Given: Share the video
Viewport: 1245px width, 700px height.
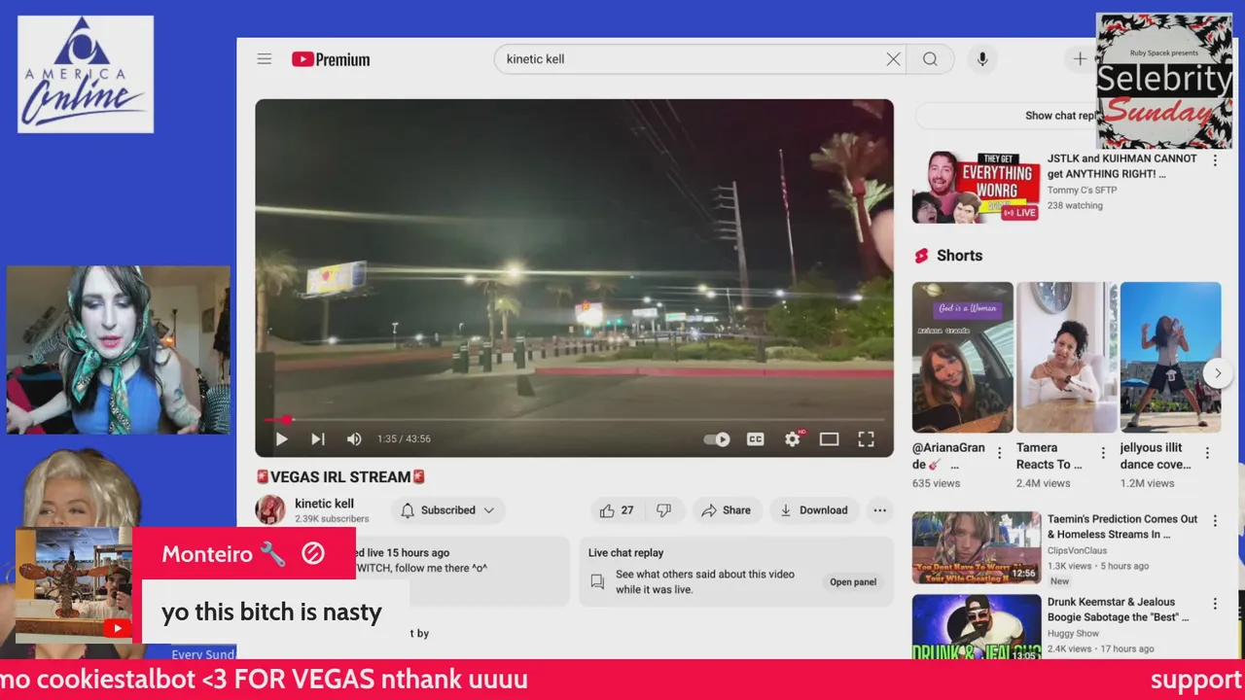Looking at the screenshot, I should pyautogui.click(x=726, y=510).
